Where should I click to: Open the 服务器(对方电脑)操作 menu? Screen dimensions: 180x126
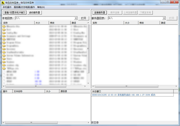click(24, 7)
